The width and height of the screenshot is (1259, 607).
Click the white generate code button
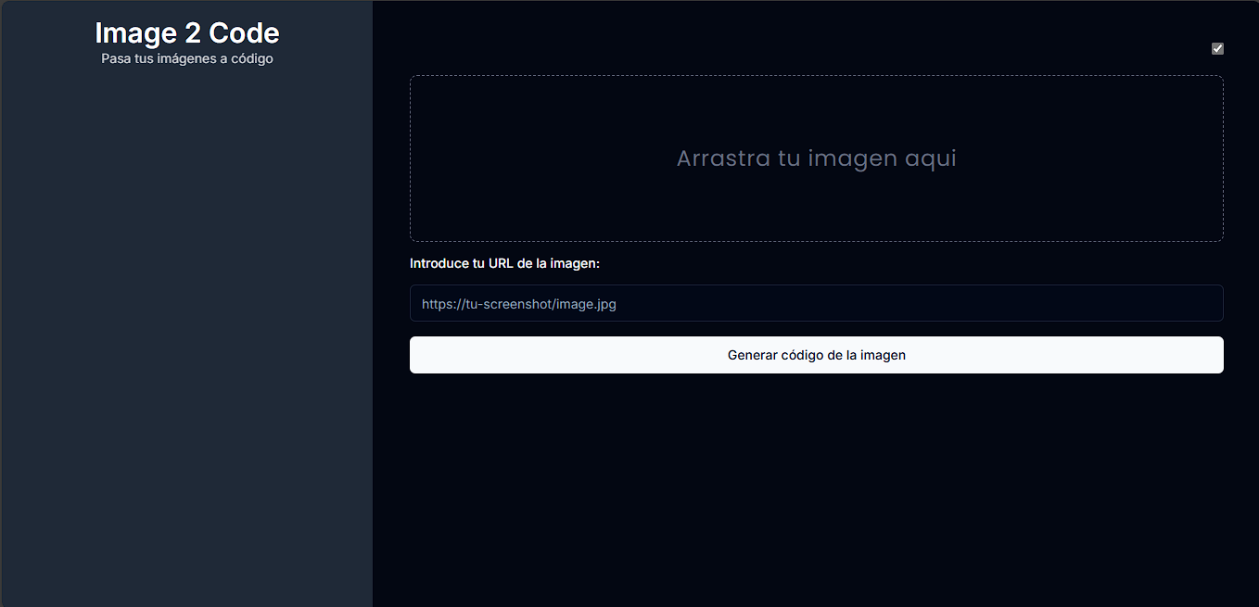tap(816, 355)
